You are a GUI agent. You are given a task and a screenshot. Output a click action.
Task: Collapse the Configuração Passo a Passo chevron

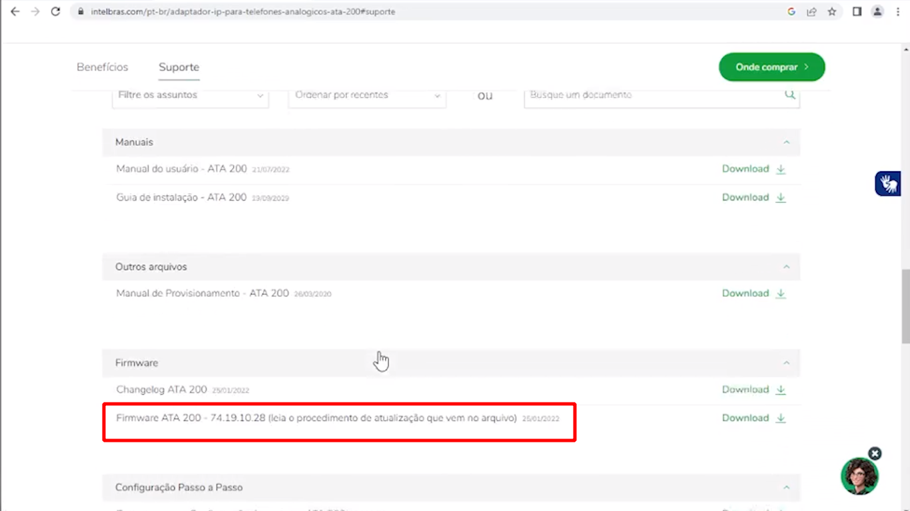click(x=786, y=488)
